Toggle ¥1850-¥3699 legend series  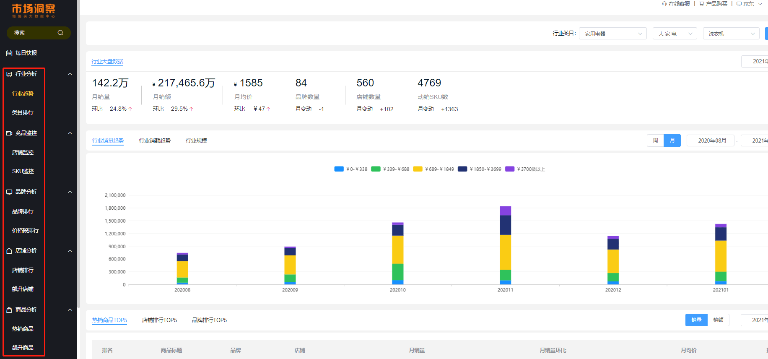(x=480, y=169)
